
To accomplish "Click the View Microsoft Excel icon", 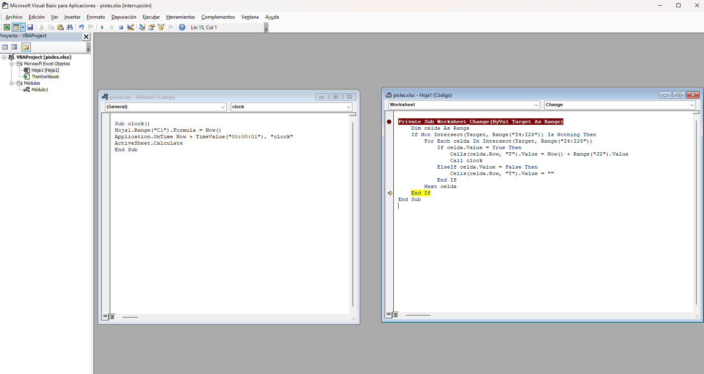I will (7, 27).
